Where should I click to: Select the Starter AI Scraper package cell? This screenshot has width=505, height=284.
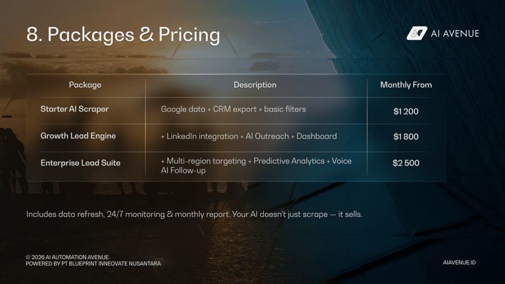click(x=74, y=109)
